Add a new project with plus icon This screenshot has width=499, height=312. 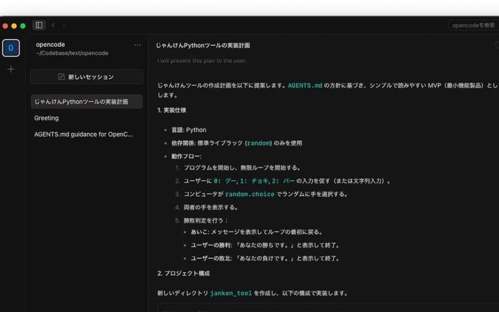(11, 69)
